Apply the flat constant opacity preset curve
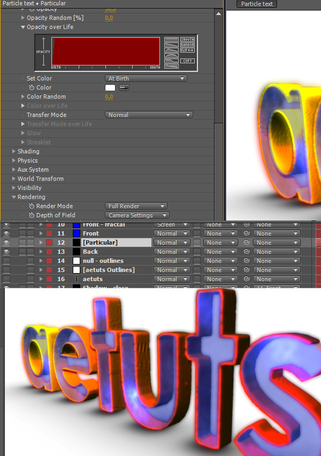This screenshot has width=321, height=456. point(171,39)
